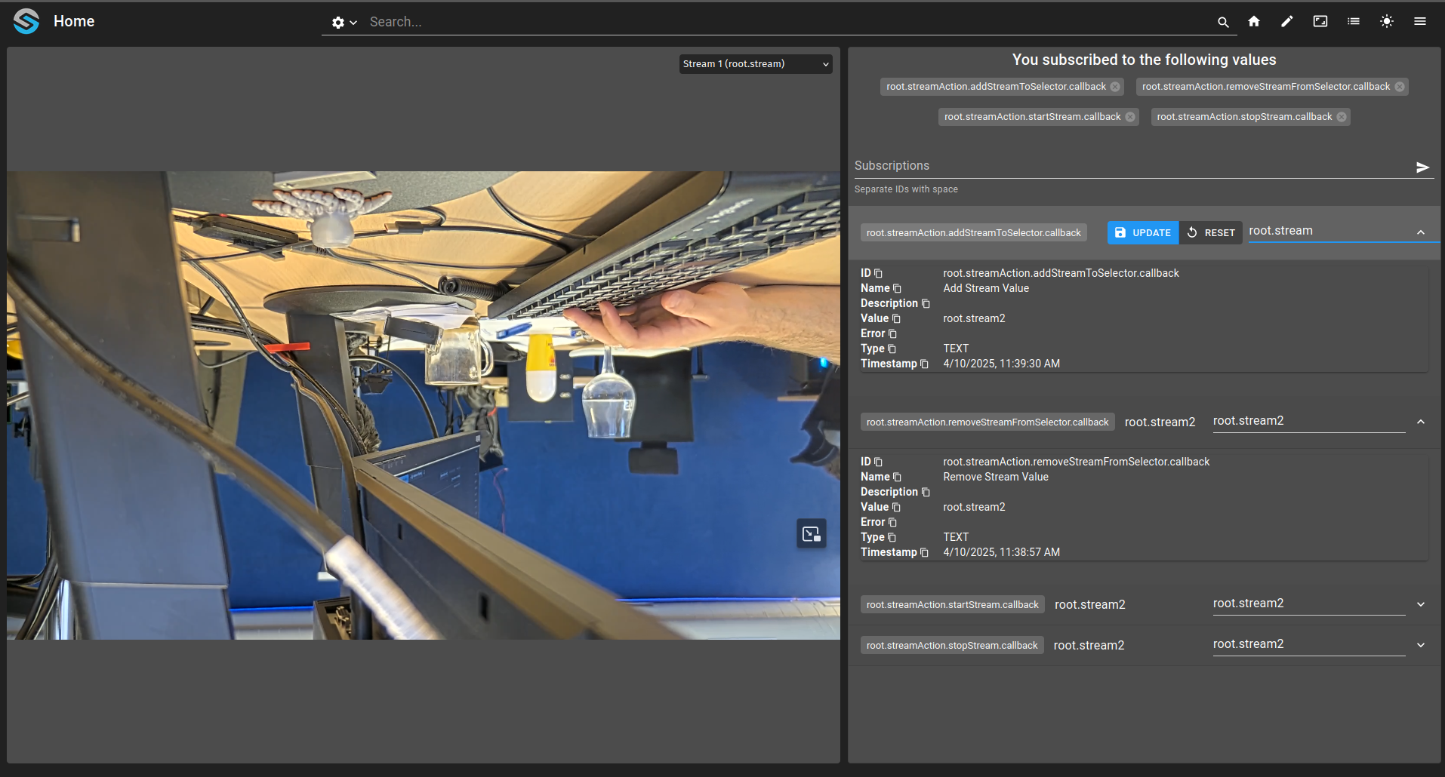This screenshot has height=777, width=1445.
Task: Send subscriptions with the arrow icon
Action: coord(1422,167)
